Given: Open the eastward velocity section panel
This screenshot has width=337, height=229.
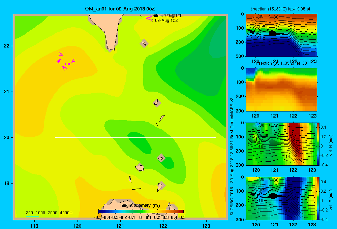Looking at the screenshot, I should (x=281, y=198).
